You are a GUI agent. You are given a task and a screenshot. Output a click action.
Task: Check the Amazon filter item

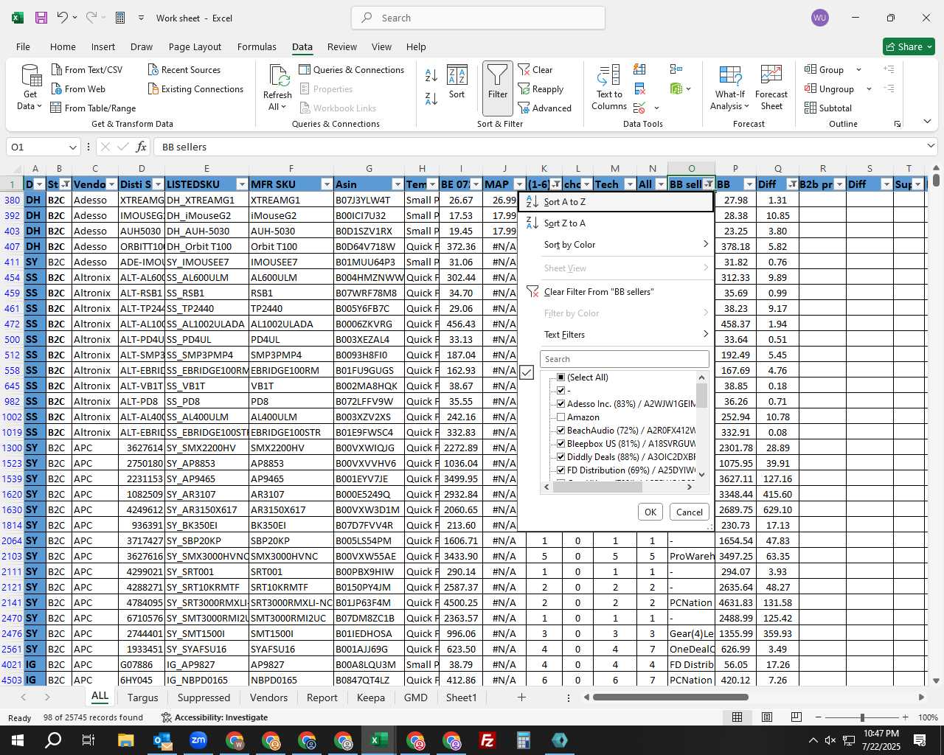point(560,417)
